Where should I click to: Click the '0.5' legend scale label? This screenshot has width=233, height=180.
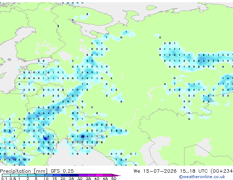tap(13, 179)
